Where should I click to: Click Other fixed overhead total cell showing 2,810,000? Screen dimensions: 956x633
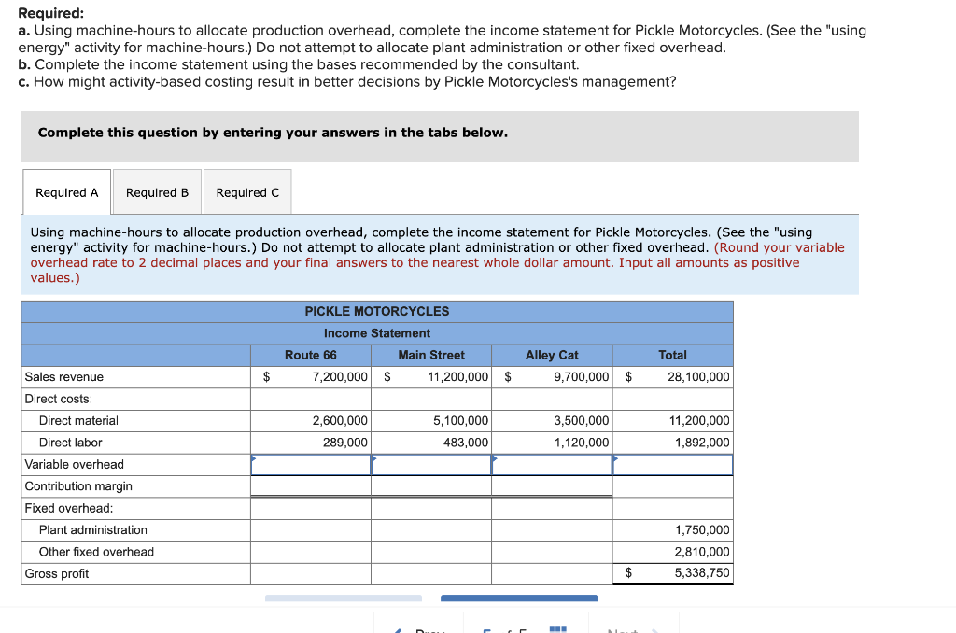(x=672, y=552)
